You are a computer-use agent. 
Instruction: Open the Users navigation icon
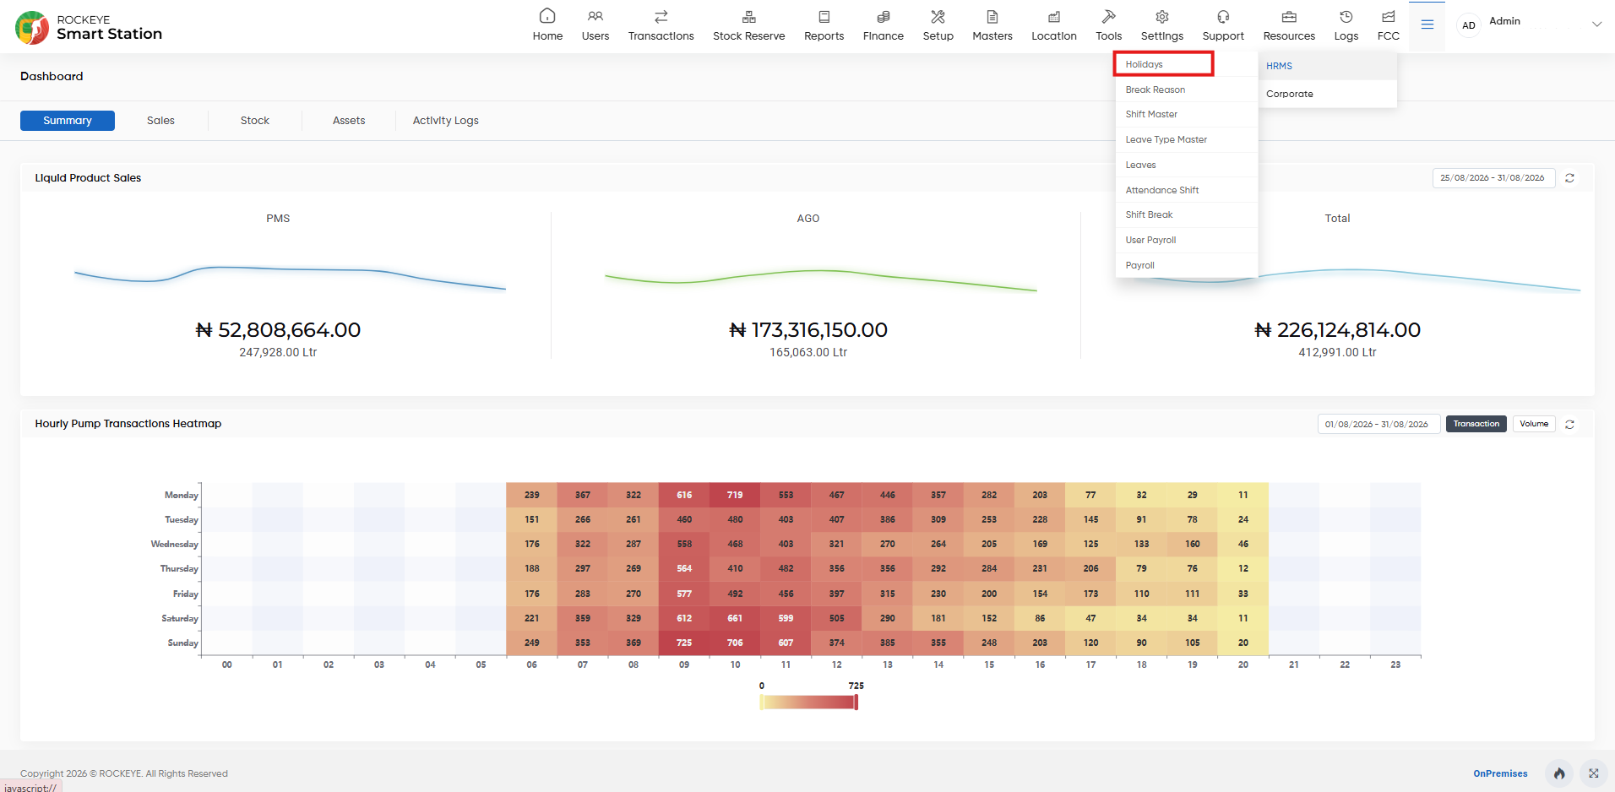pos(595,16)
